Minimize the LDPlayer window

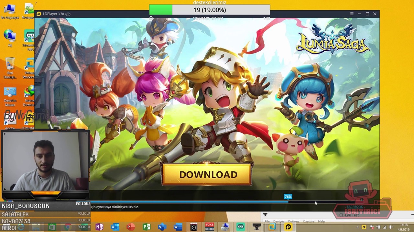[x=359, y=14]
